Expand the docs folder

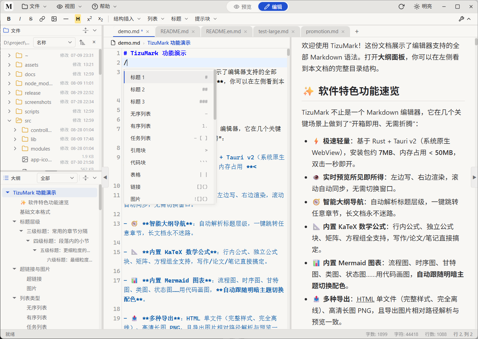(9, 74)
